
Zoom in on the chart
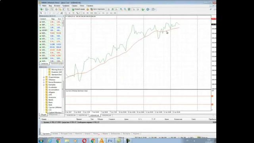pos(121,9)
